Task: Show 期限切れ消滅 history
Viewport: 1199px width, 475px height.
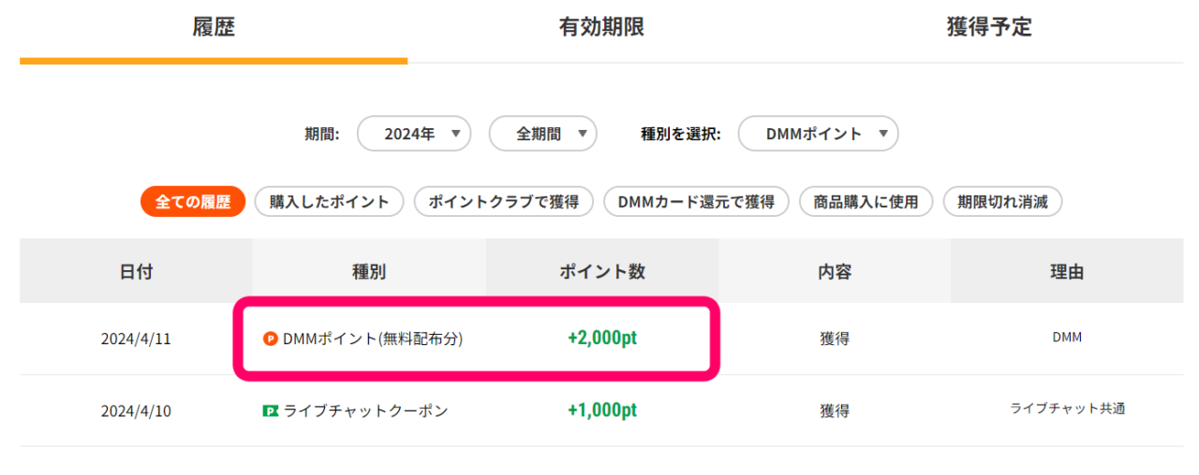Action: pyautogui.click(x=1002, y=201)
